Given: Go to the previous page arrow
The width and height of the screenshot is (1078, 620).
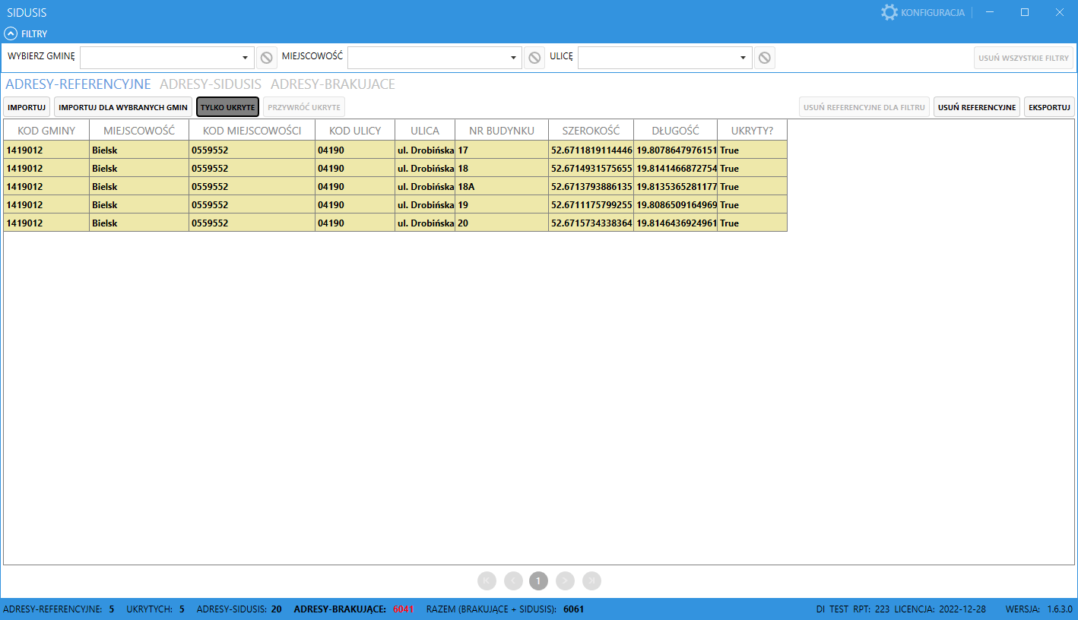Looking at the screenshot, I should point(513,581).
